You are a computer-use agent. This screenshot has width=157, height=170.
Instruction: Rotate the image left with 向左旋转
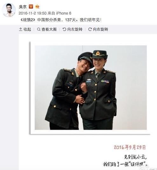click(72, 29)
